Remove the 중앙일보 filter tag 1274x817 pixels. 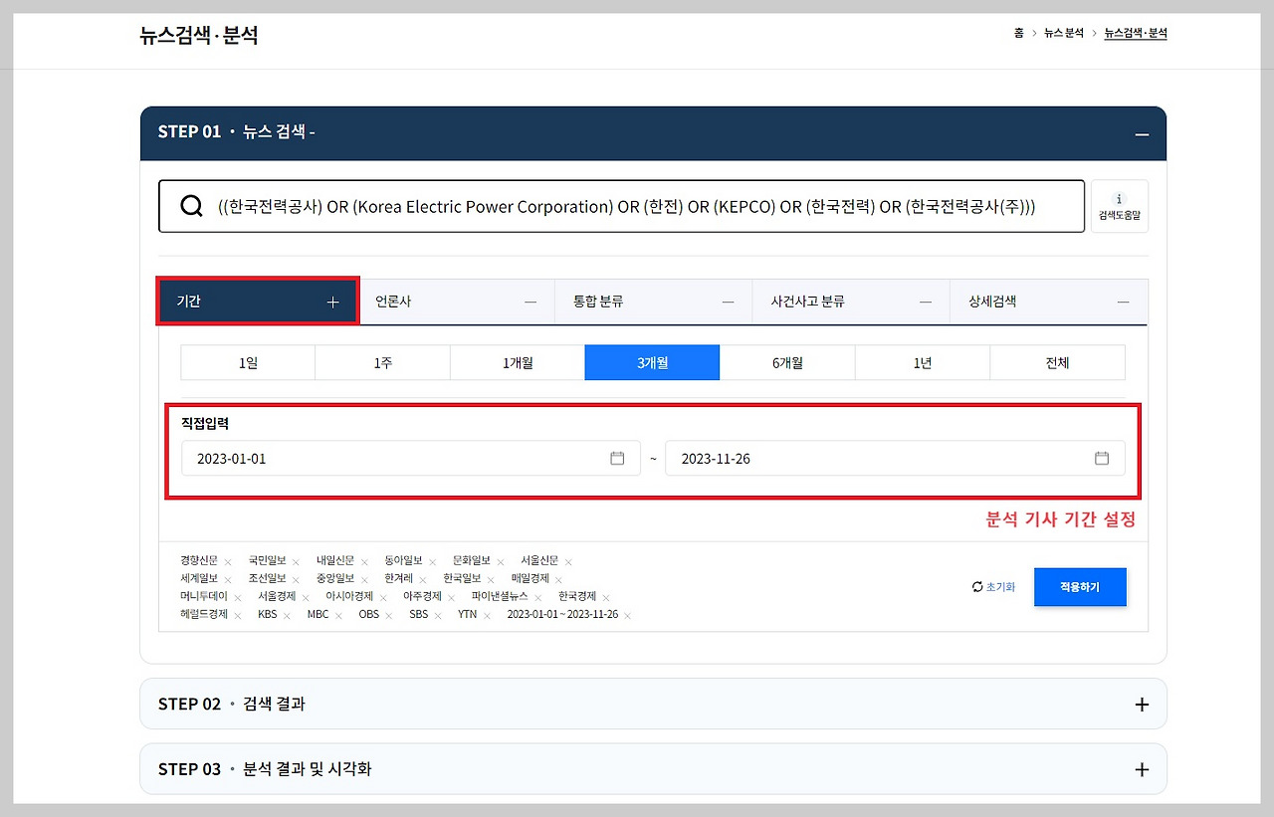click(x=364, y=580)
